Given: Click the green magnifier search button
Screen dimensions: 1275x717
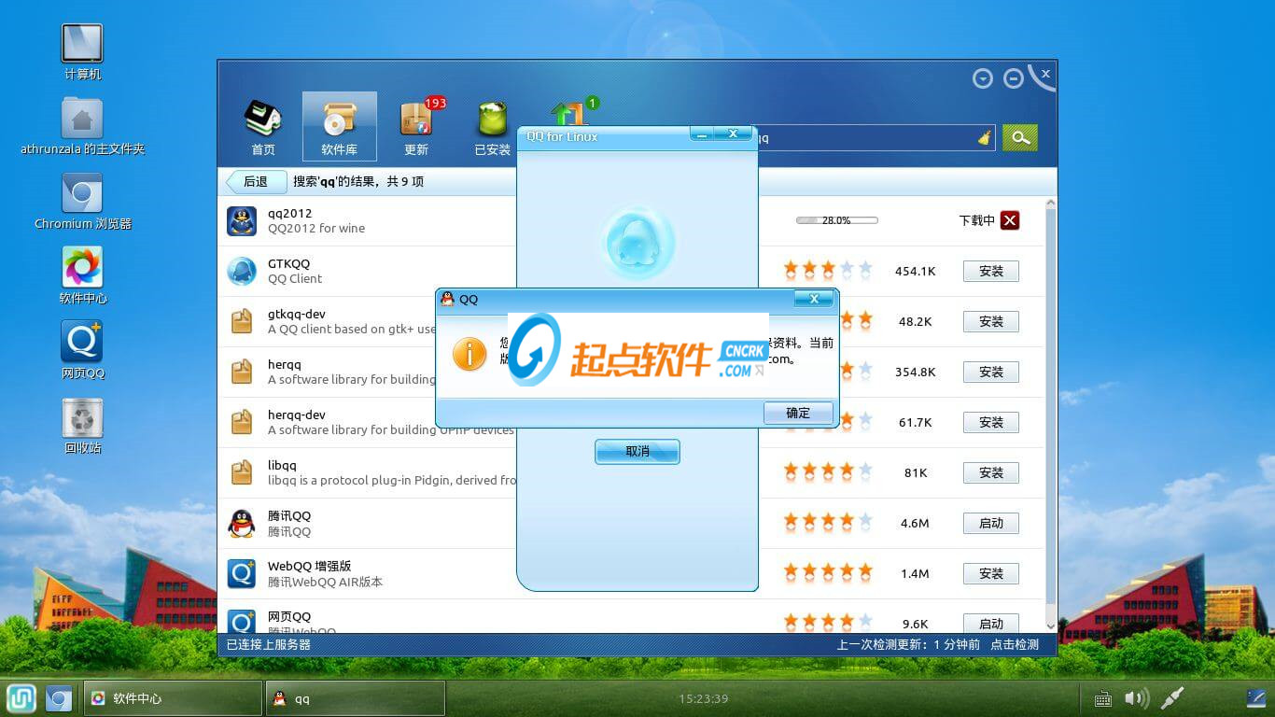Looking at the screenshot, I should pyautogui.click(x=1020, y=137).
